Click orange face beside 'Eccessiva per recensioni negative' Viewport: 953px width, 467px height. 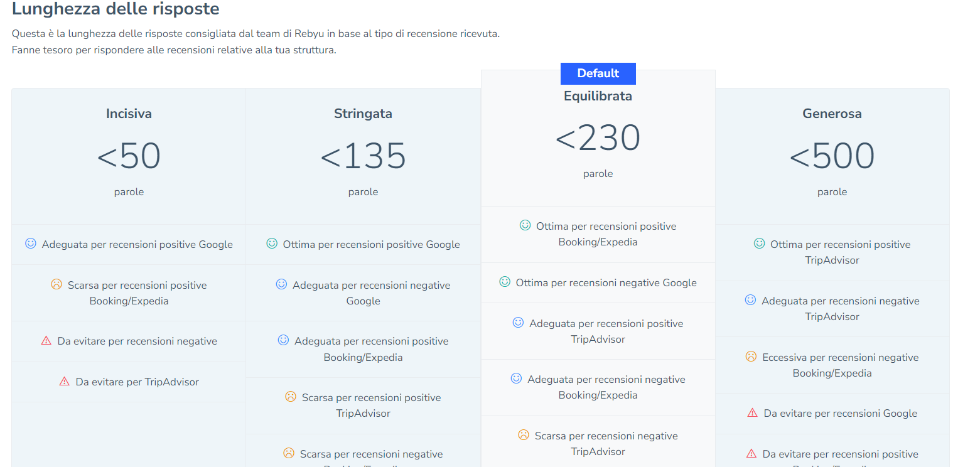[751, 357]
